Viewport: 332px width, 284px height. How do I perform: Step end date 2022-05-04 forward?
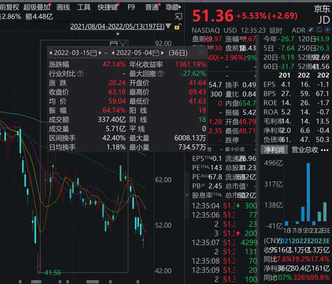click(162, 53)
